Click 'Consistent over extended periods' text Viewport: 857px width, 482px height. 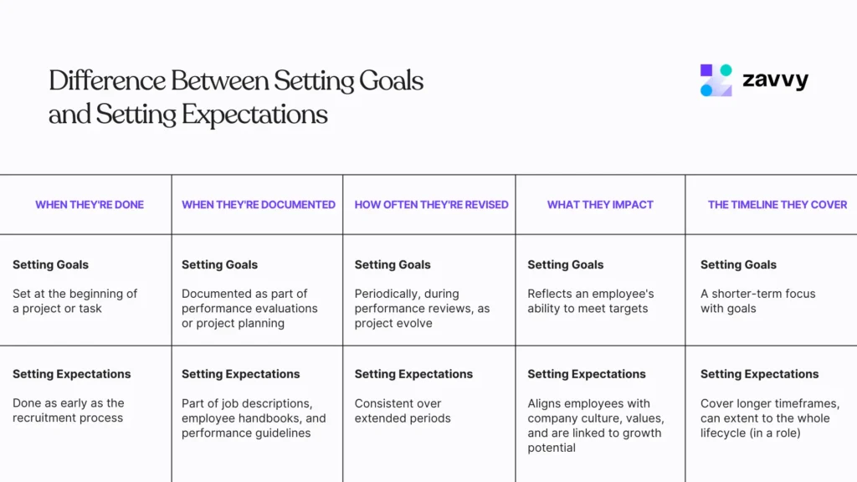(x=403, y=411)
